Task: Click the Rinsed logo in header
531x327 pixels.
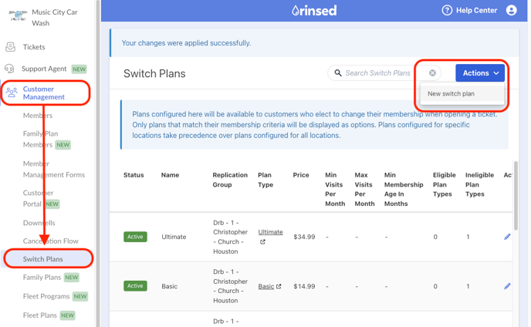Action: [x=314, y=11]
